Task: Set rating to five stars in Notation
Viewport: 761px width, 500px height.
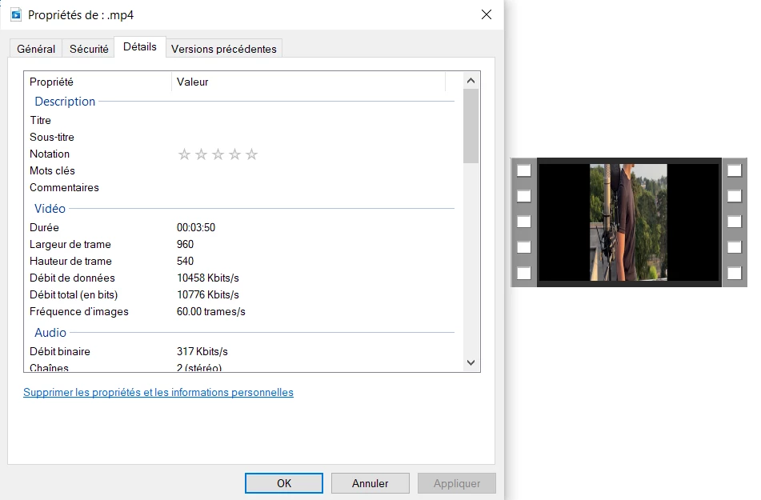Action: [251, 154]
